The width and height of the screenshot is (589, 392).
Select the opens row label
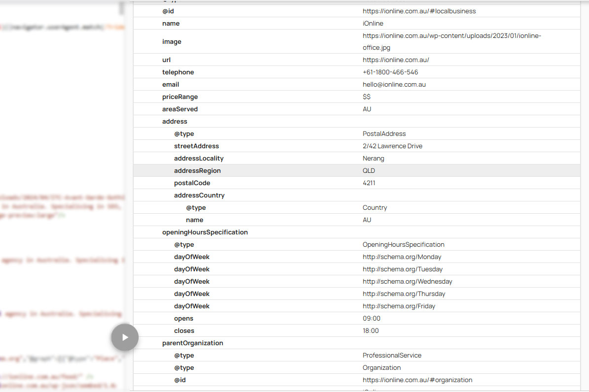coord(184,319)
